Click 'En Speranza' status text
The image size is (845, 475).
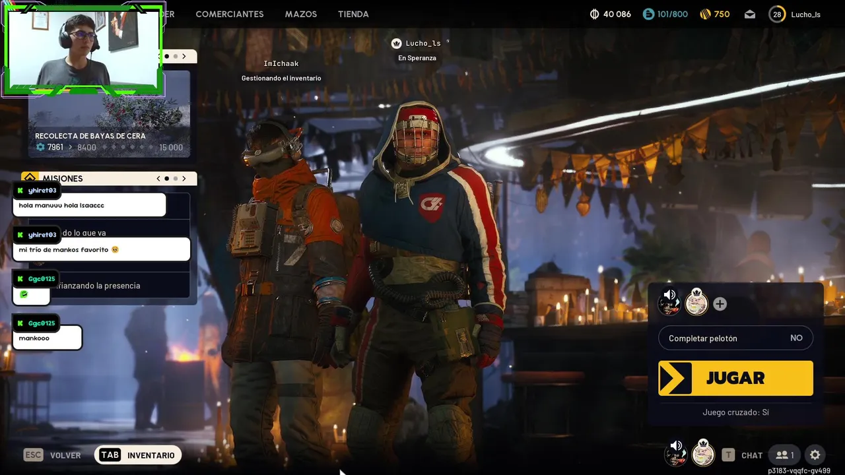pyautogui.click(x=417, y=58)
